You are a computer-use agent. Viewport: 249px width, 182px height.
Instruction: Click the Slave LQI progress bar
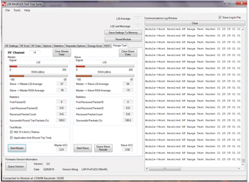click(x=105, y=66)
